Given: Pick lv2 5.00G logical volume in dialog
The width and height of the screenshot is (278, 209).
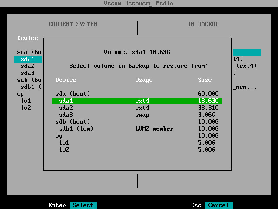Looking at the screenshot, I should (x=137, y=150).
